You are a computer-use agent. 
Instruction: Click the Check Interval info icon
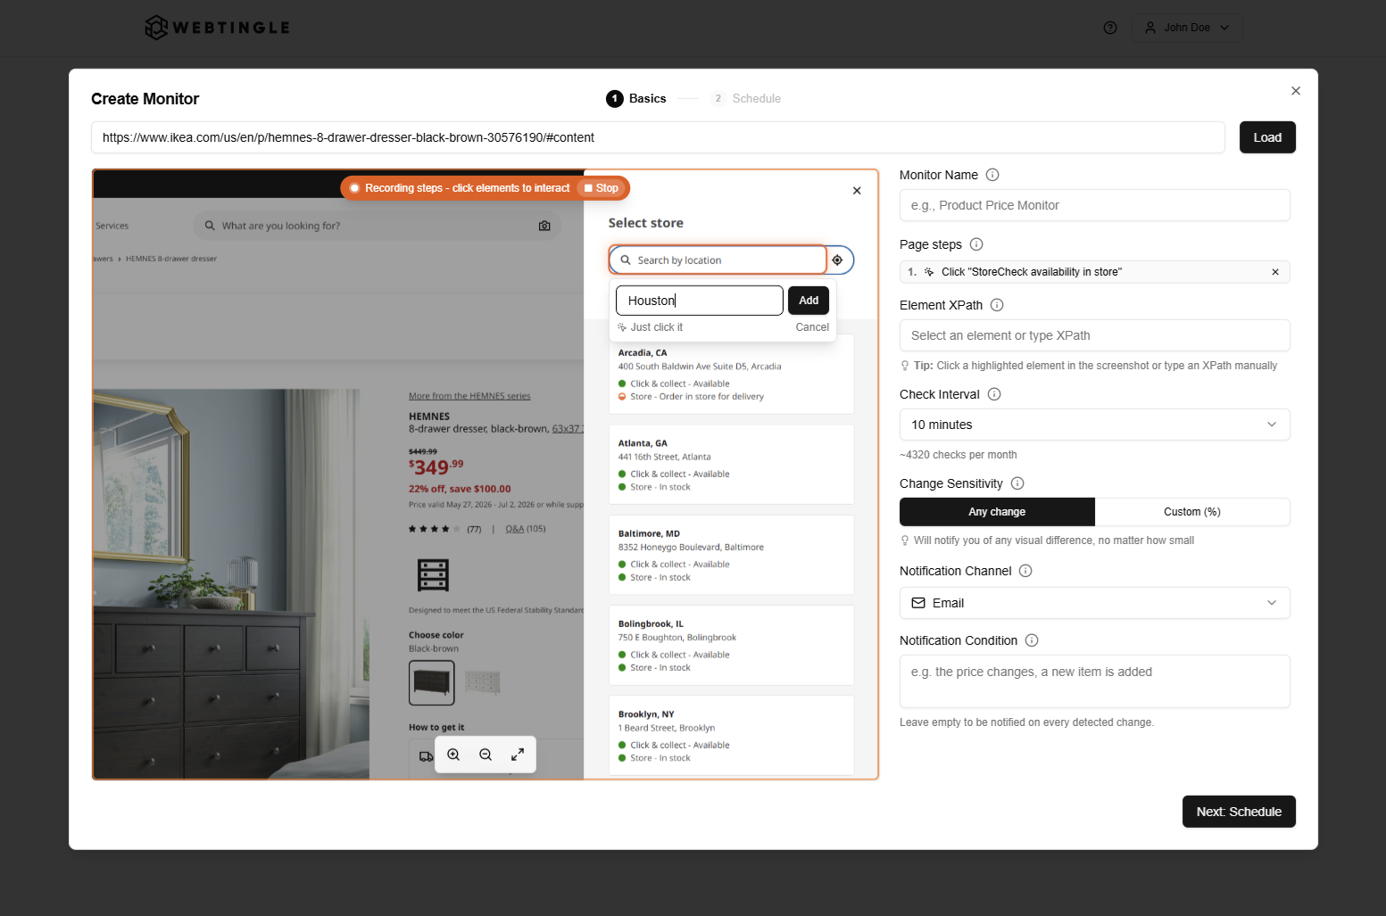point(994,394)
